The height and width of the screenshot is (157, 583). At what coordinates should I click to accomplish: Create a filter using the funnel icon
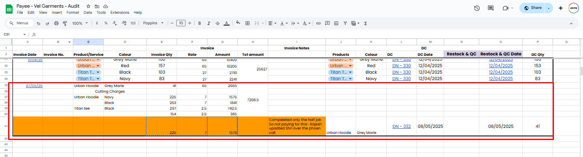pyautogui.click(x=345, y=23)
